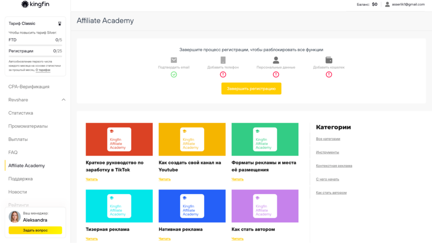
Task: Click the Тизерная реклама title
Action: [108, 229]
